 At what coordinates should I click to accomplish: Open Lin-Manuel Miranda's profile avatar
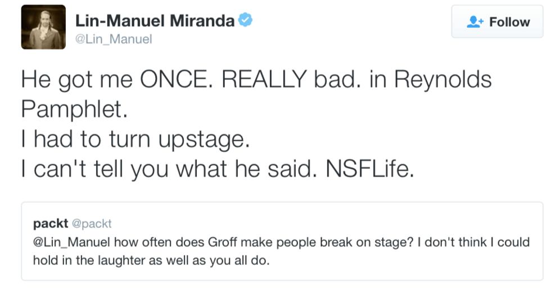43,27
